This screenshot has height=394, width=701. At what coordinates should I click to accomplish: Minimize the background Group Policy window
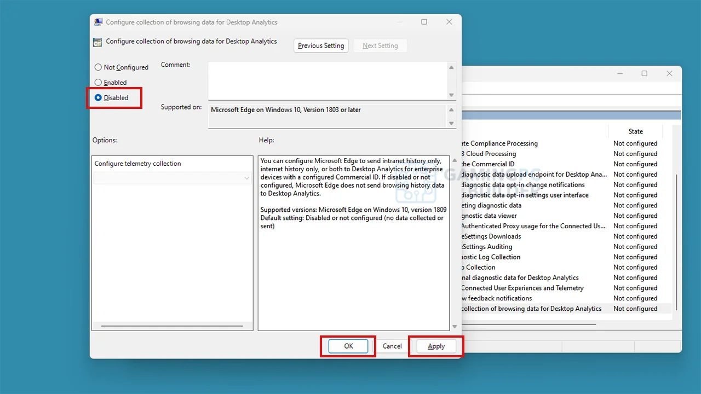click(619, 73)
